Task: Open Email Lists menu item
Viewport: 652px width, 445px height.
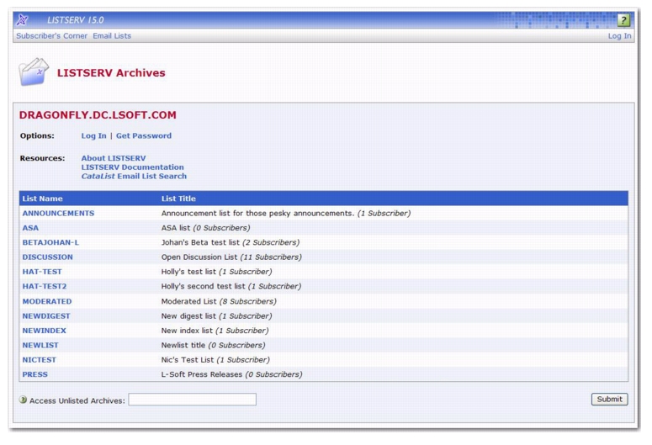Action: pyautogui.click(x=112, y=36)
